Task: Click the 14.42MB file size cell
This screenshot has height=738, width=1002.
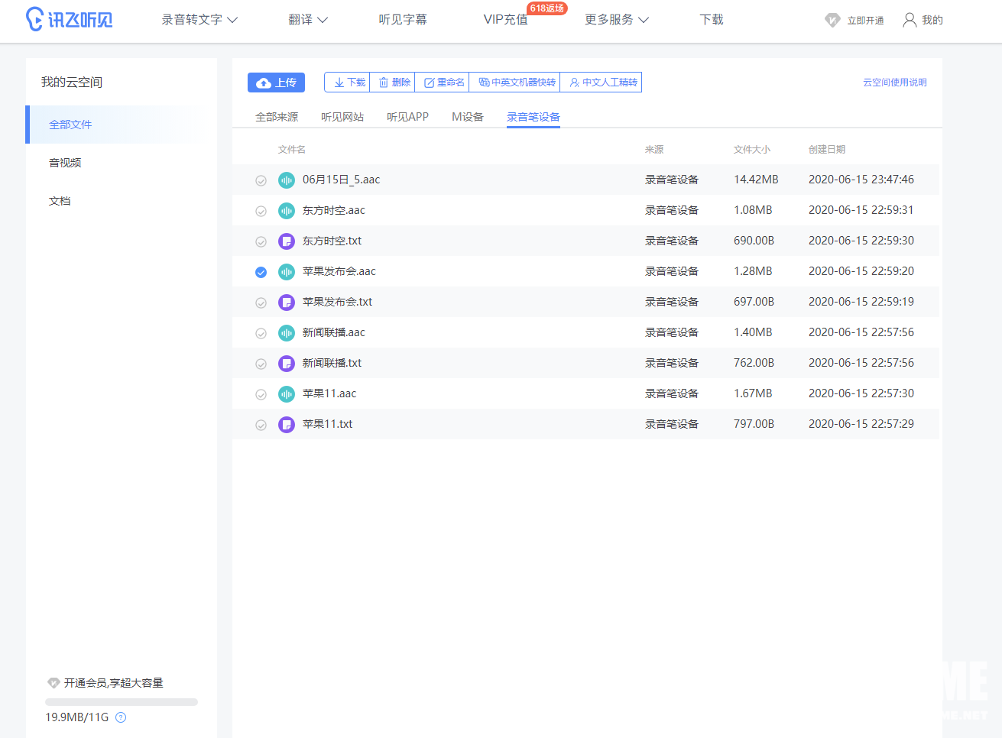Action: [x=756, y=180]
